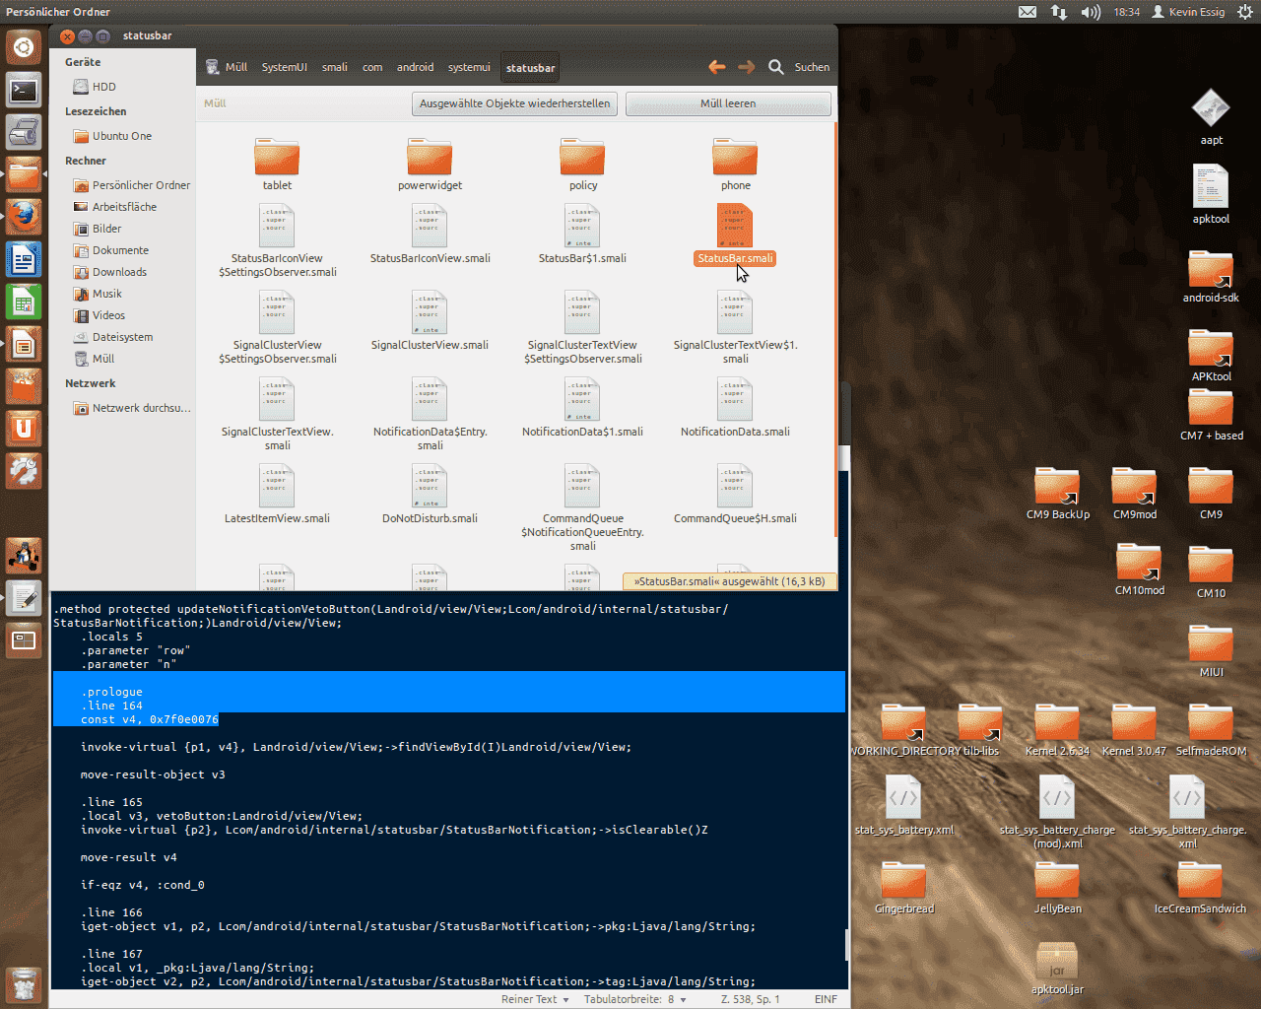Click smali breadcrumb in path bar
1261x1009 pixels.
[x=335, y=67]
